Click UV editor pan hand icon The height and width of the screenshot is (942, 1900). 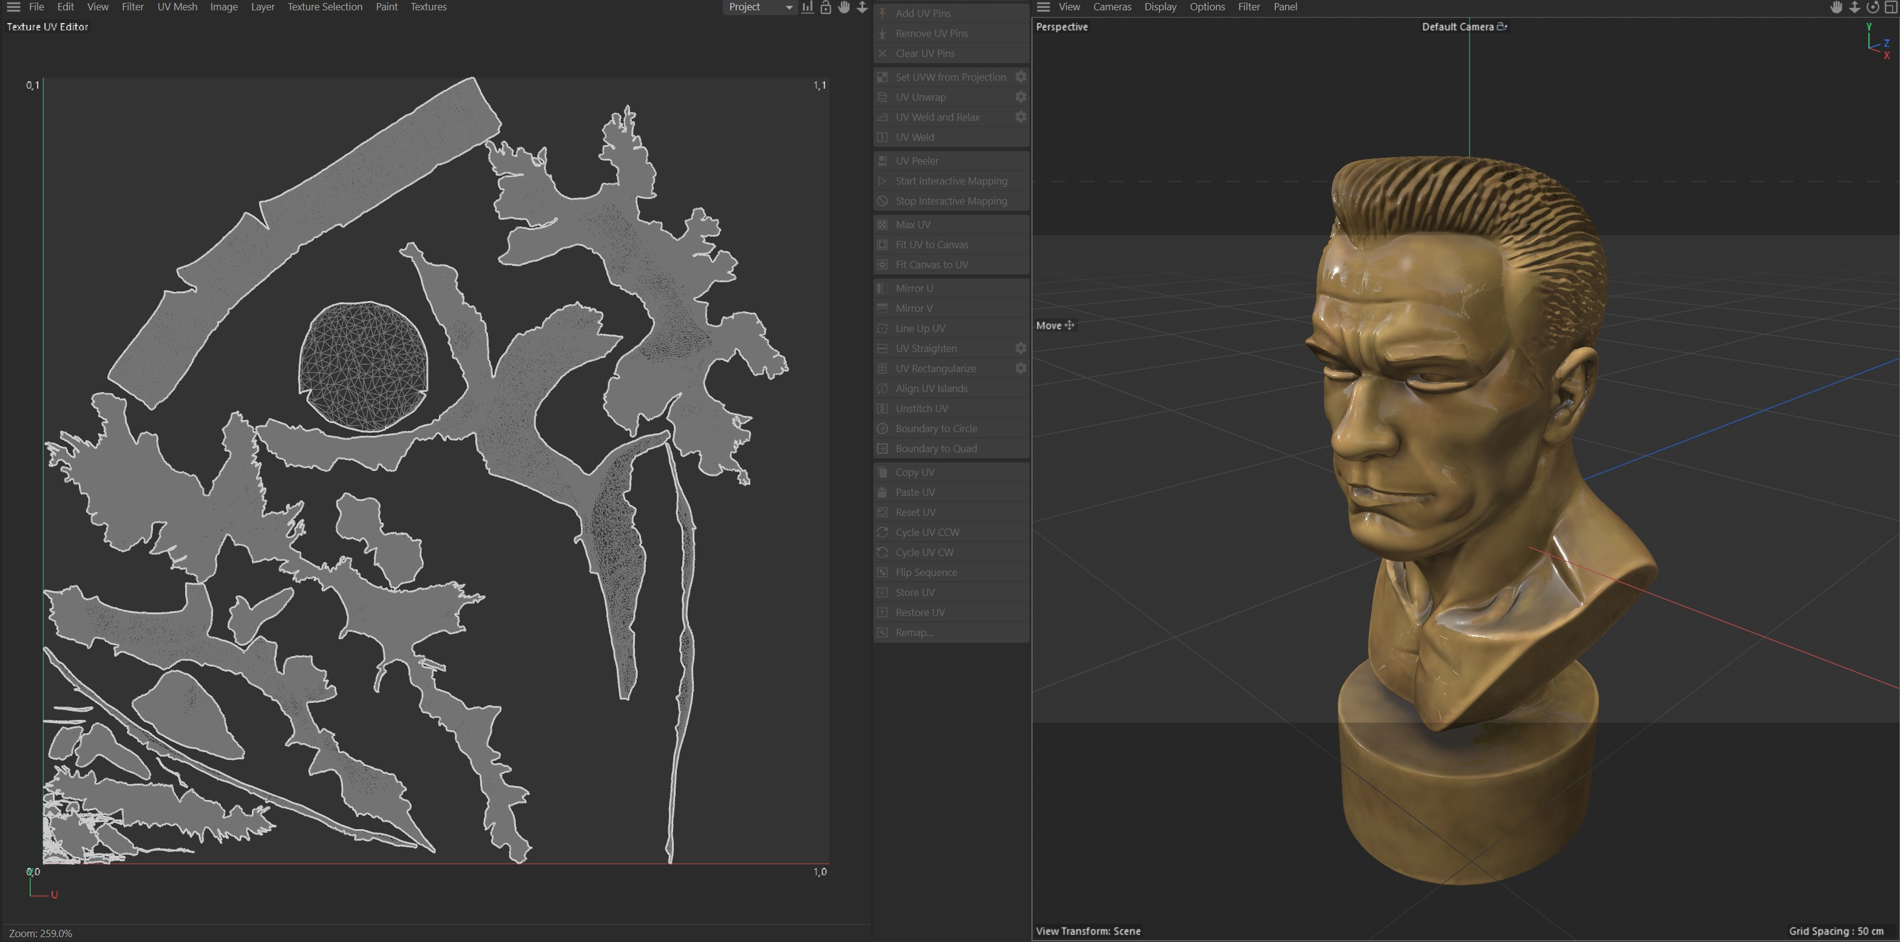(844, 7)
